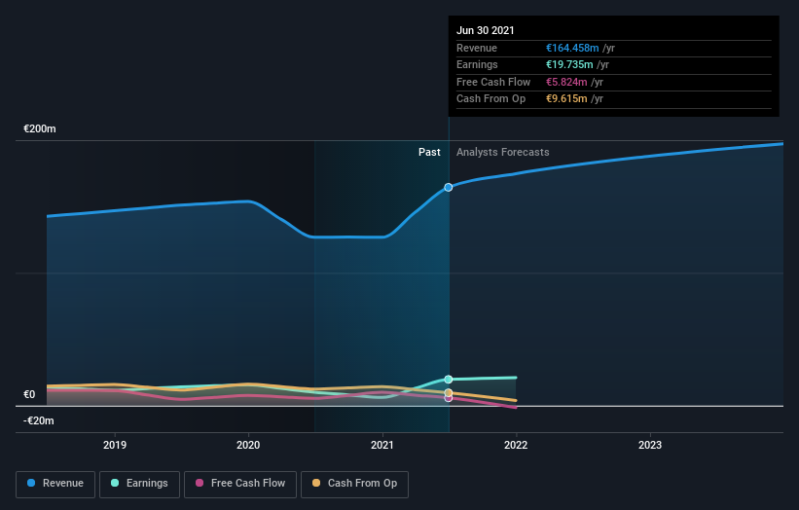Click the 2020 x-axis label
Image resolution: width=799 pixels, height=510 pixels.
point(248,445)
